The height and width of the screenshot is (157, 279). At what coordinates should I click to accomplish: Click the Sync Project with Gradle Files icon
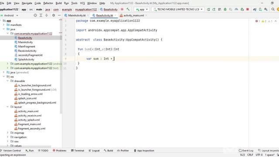tap(255, 9)
